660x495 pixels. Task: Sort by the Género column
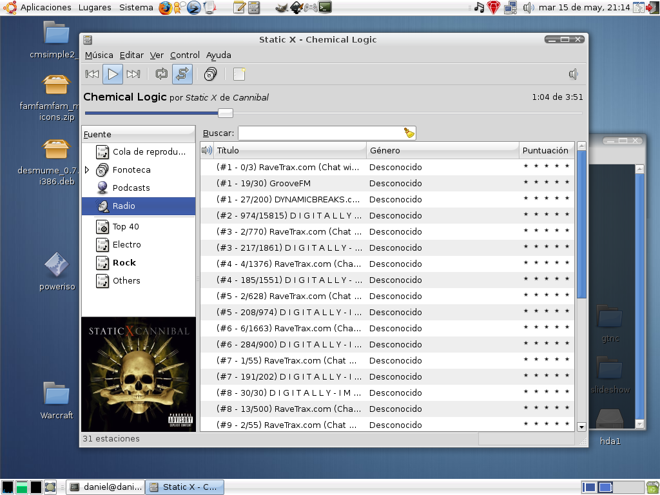(443, 151)
